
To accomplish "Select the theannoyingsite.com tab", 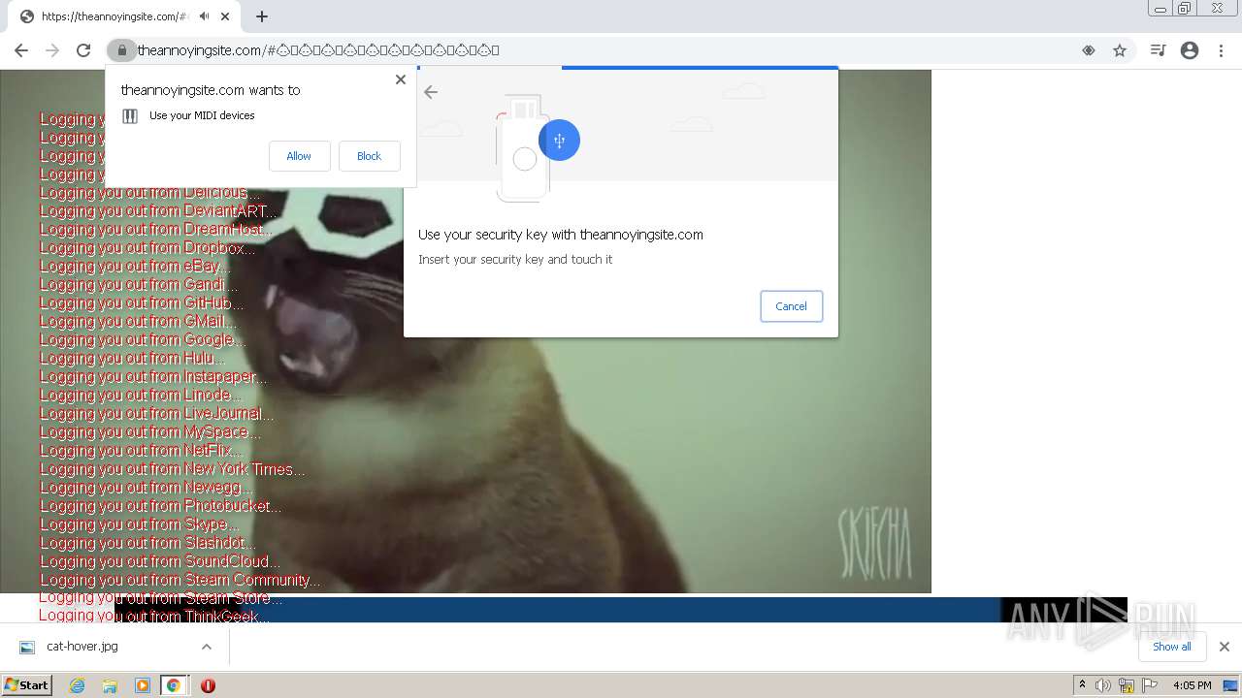I will pyautogui.click(x=125, y=16).
